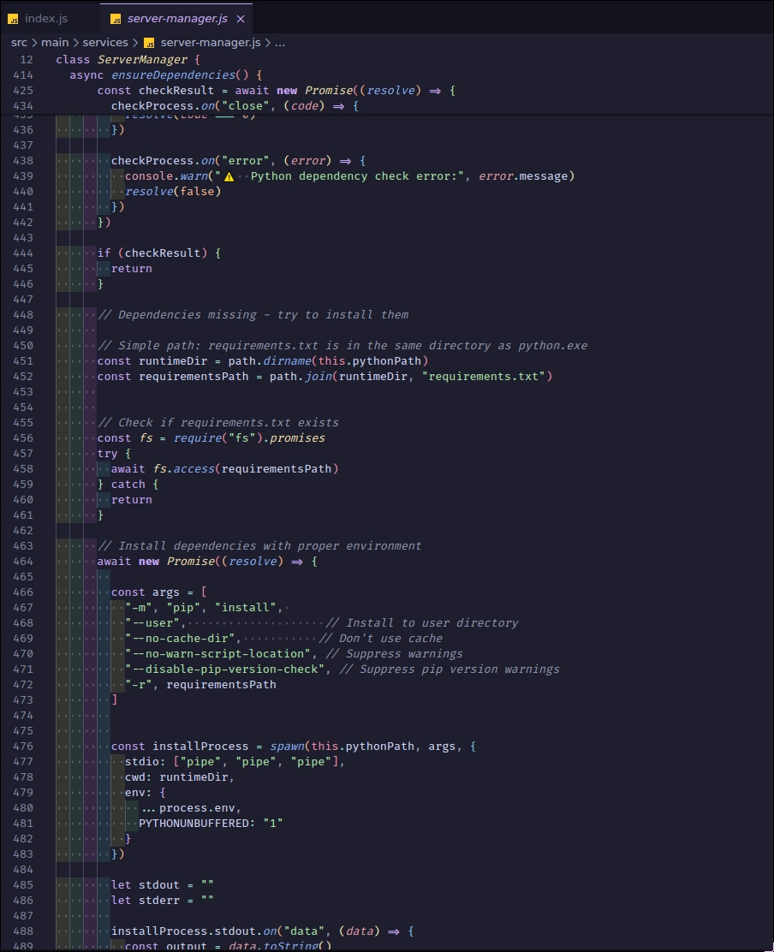Viewport: 774px width, 952px height.
Task: Switch to the index.js tab
Action: 45,18
